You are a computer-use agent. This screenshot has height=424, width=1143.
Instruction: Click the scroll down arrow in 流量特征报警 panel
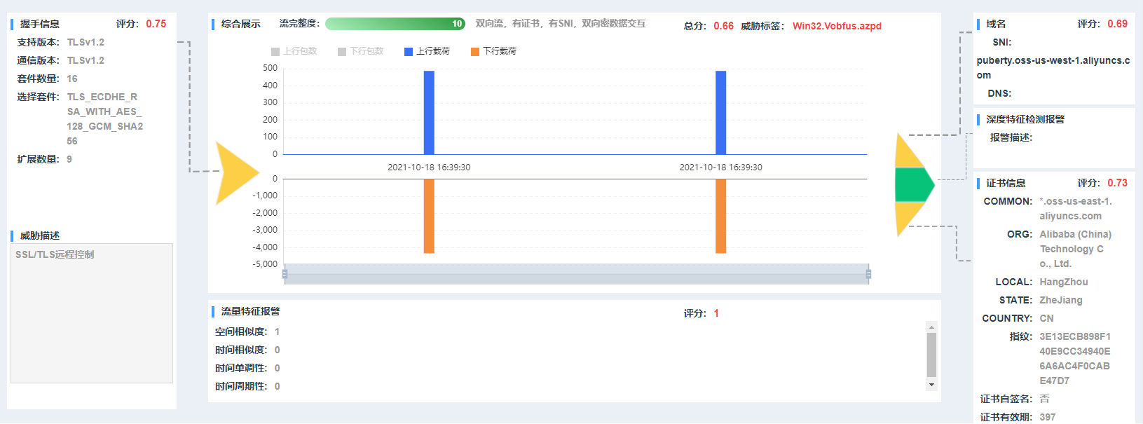pos(931,385)
